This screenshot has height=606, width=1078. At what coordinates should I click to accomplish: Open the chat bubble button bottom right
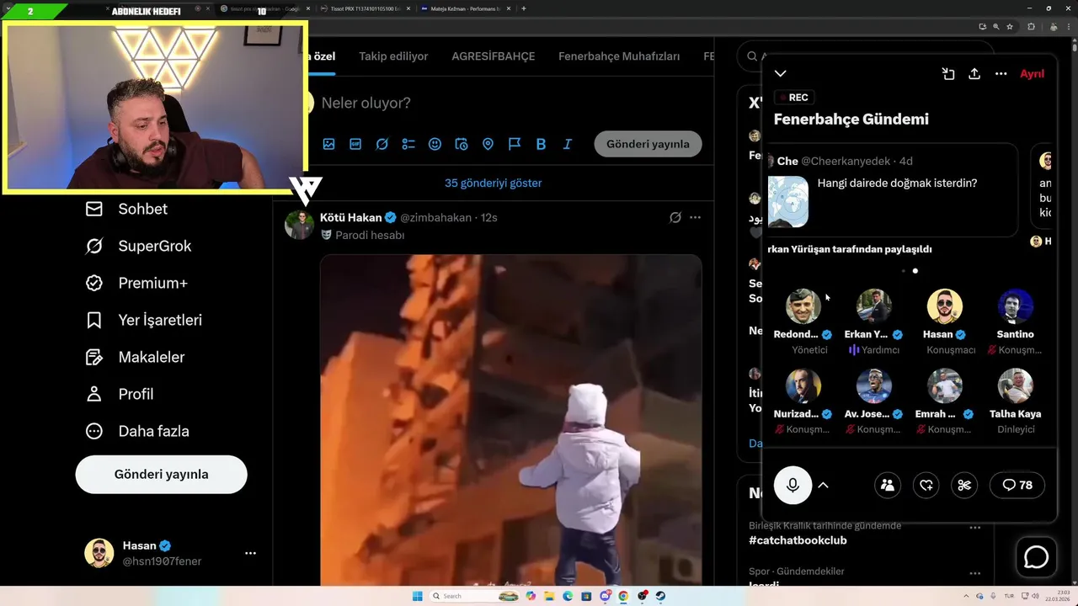pyautogui.click(x=1036, y=557)
